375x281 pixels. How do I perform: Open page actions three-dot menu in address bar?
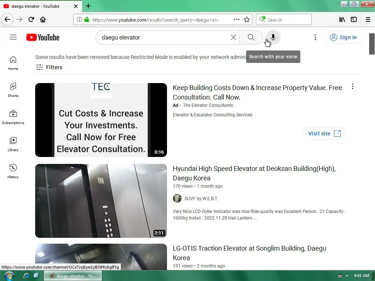click(236, 19)
